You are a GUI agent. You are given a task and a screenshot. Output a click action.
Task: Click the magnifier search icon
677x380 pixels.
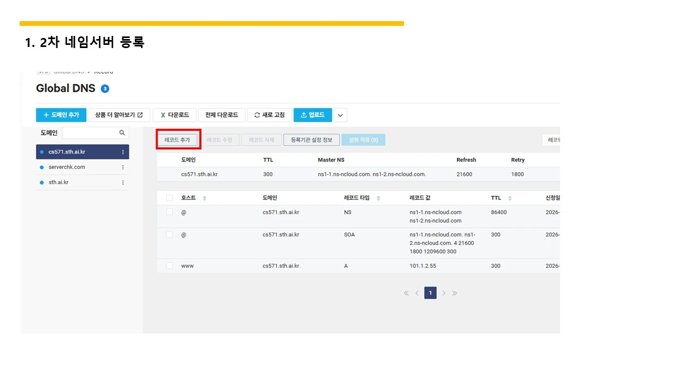pos(122,133)
